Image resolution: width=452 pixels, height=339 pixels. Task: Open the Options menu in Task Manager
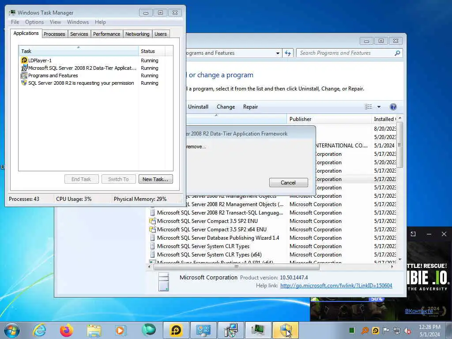[34, 22]
